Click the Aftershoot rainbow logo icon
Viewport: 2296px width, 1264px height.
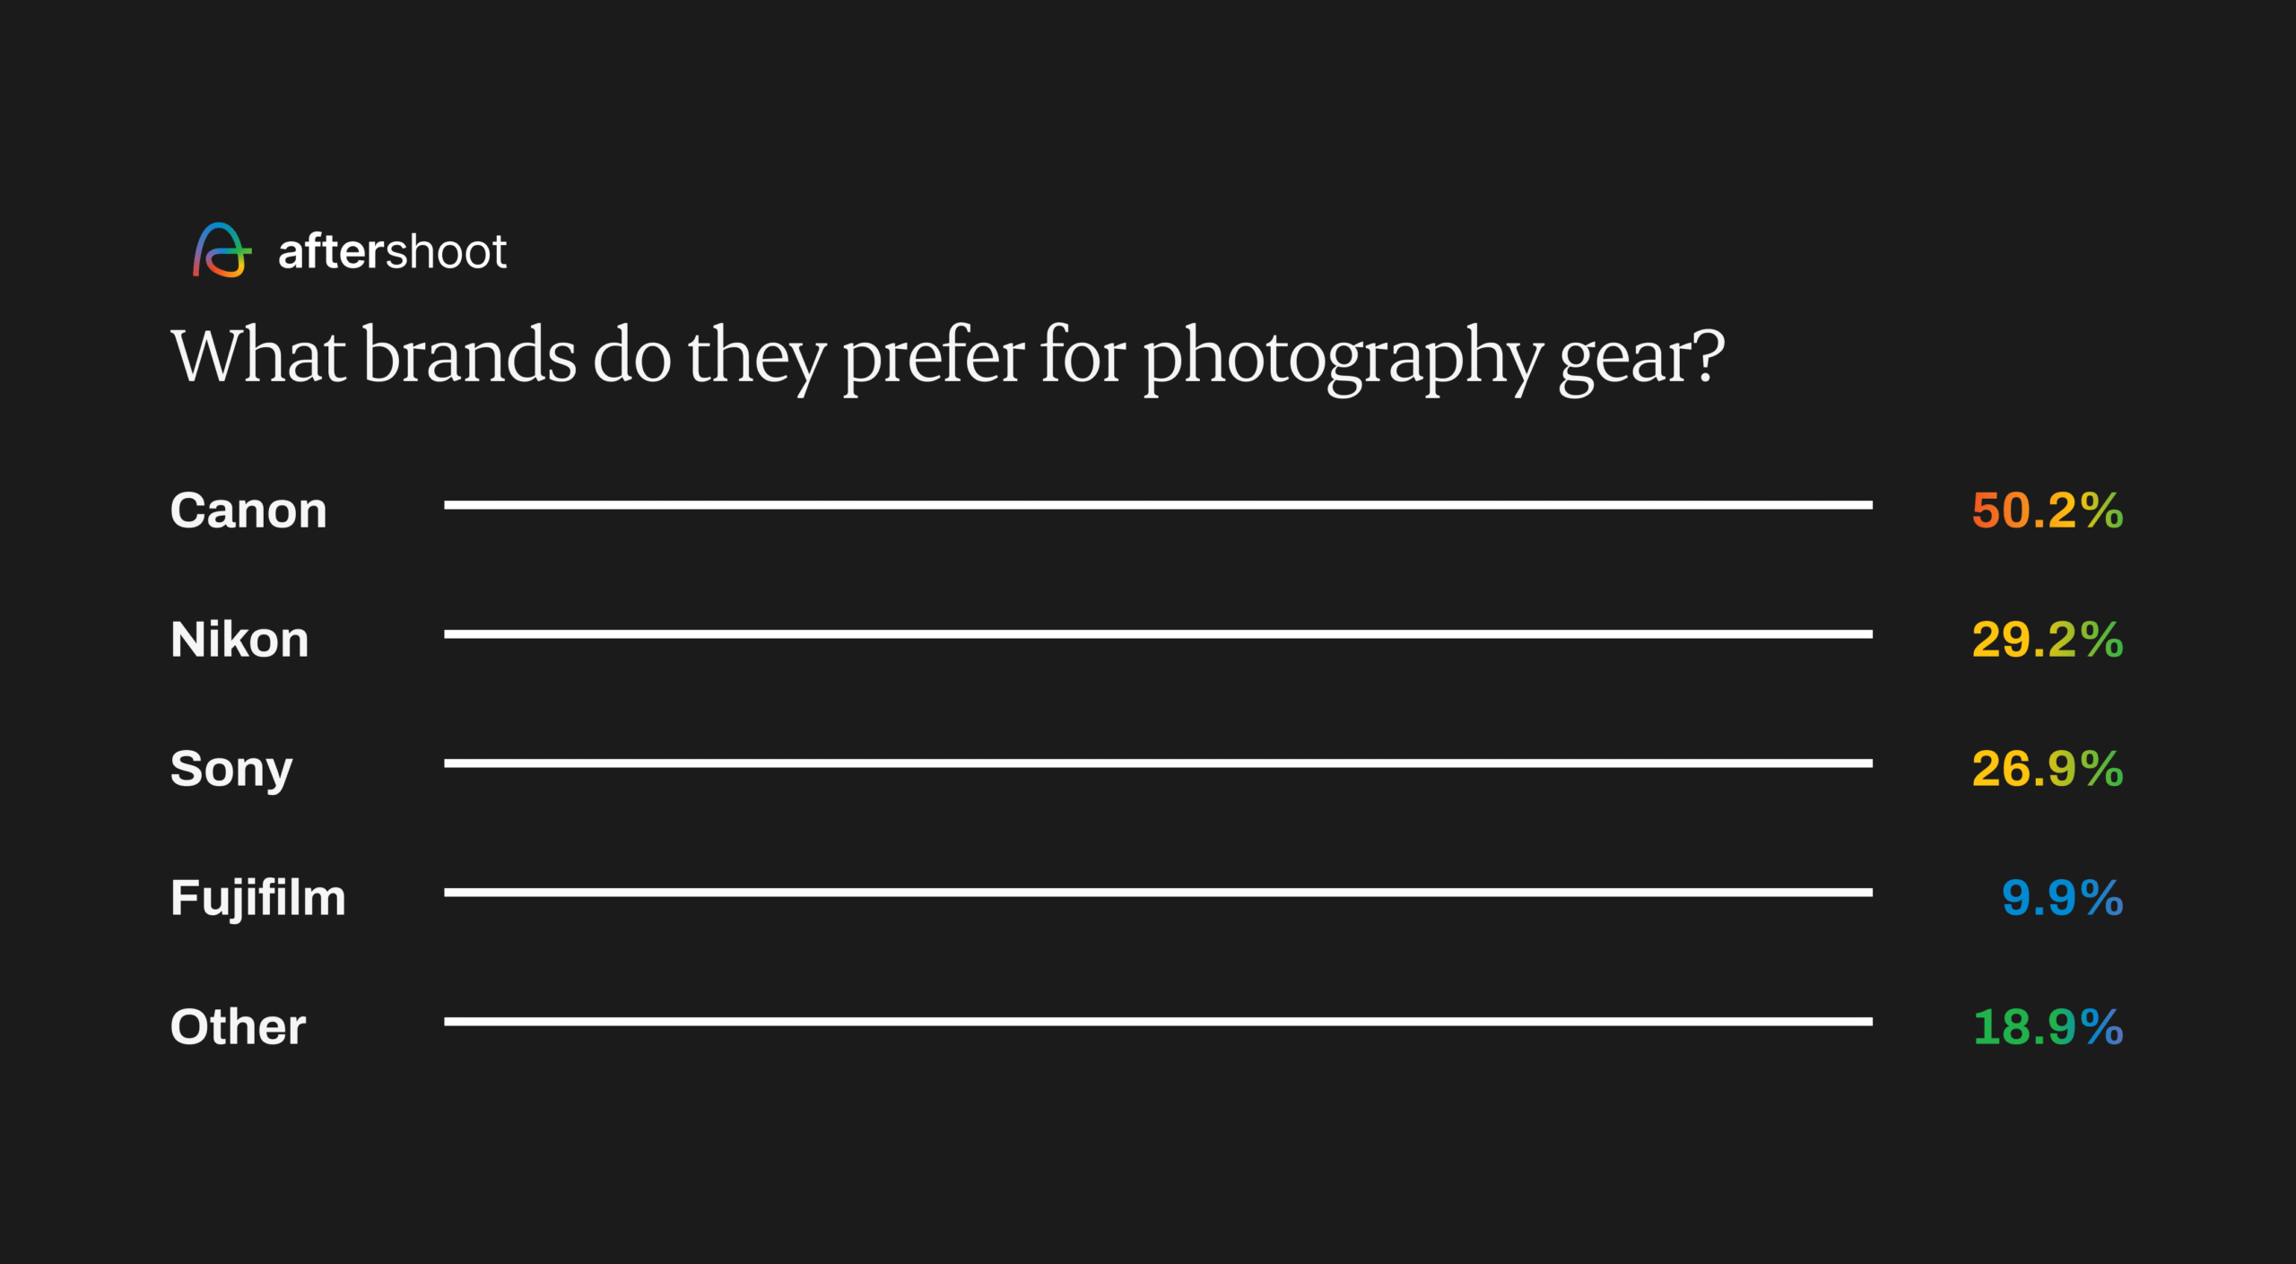(x=222, y=250)
